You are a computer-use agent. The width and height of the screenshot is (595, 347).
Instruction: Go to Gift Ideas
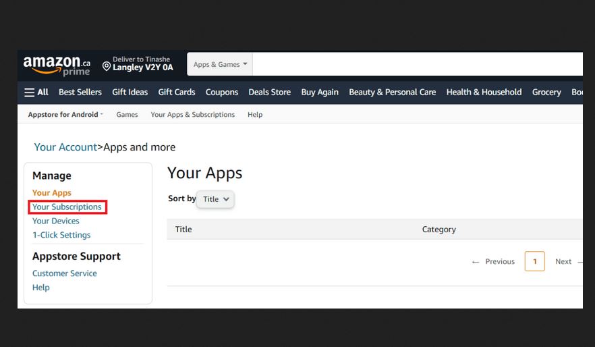(130, 92)
